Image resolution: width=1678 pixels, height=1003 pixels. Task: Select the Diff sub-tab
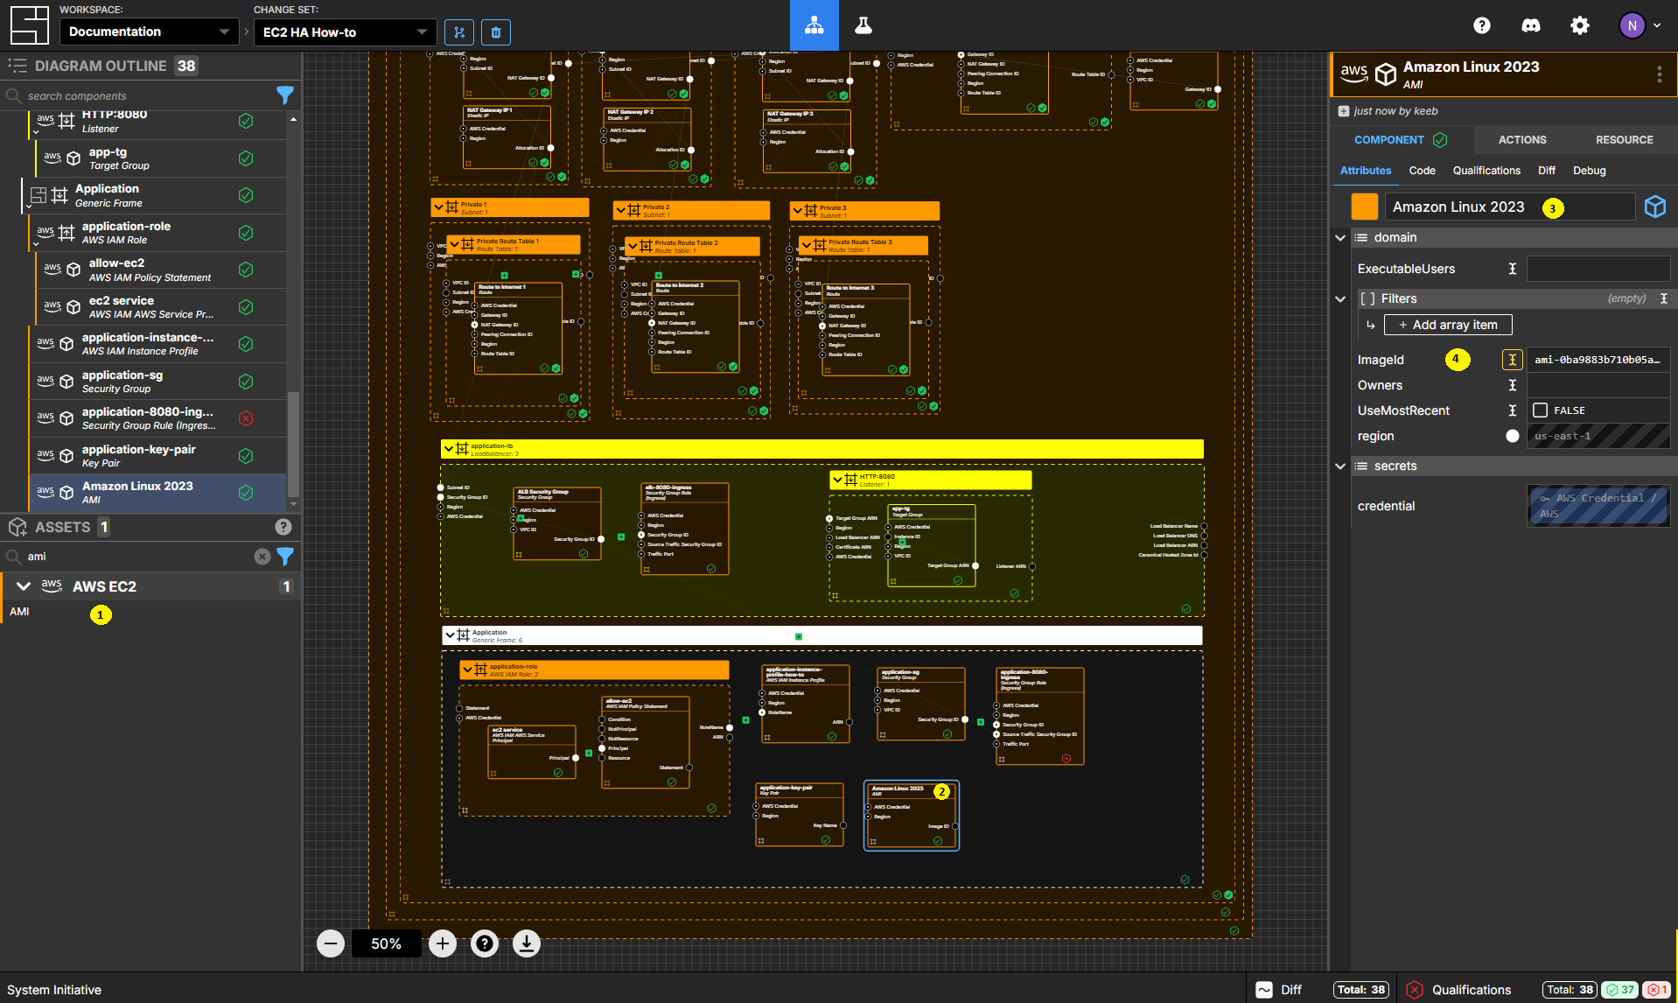pyautogui.click(x=1547, y=171)
